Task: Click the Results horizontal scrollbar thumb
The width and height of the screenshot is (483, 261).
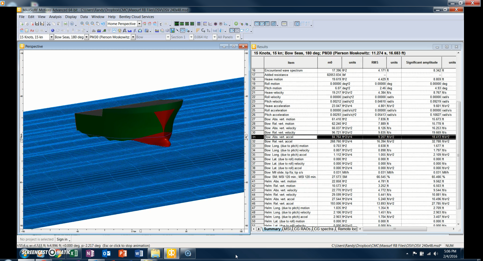Action: pos(395,229)
